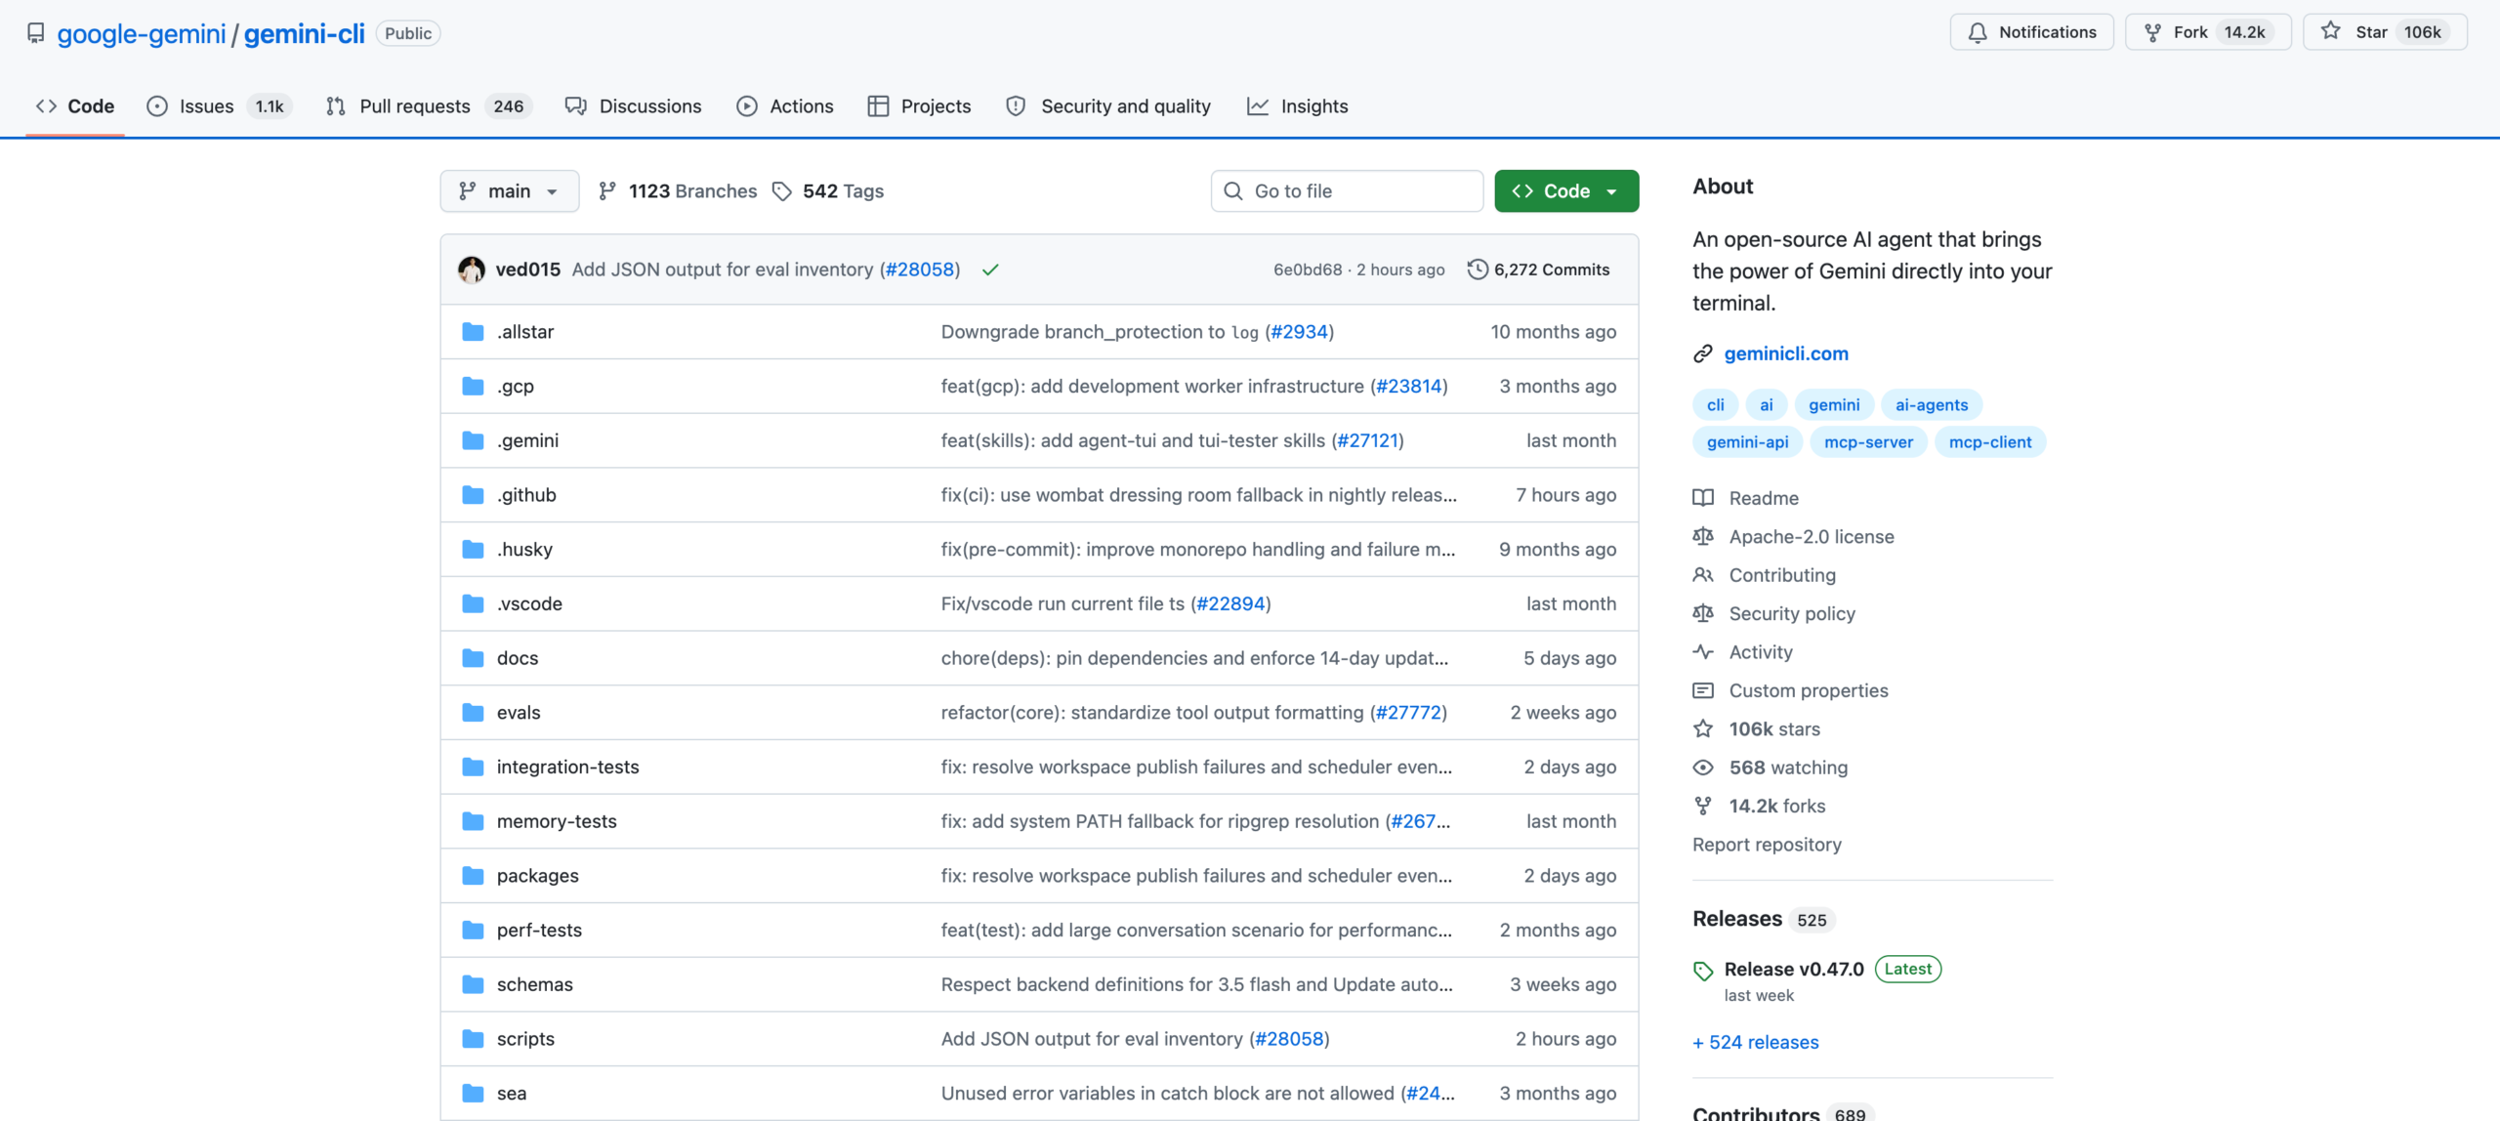Click the memory-tests folder icon
The image size is (2500, 1121).
click(473, 822)
